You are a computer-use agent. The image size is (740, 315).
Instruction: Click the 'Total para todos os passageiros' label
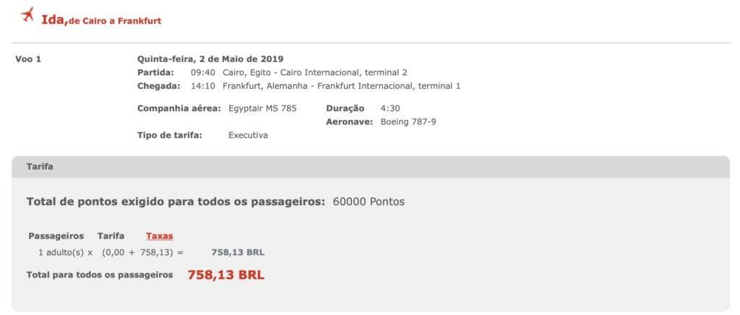coord(100,275)
